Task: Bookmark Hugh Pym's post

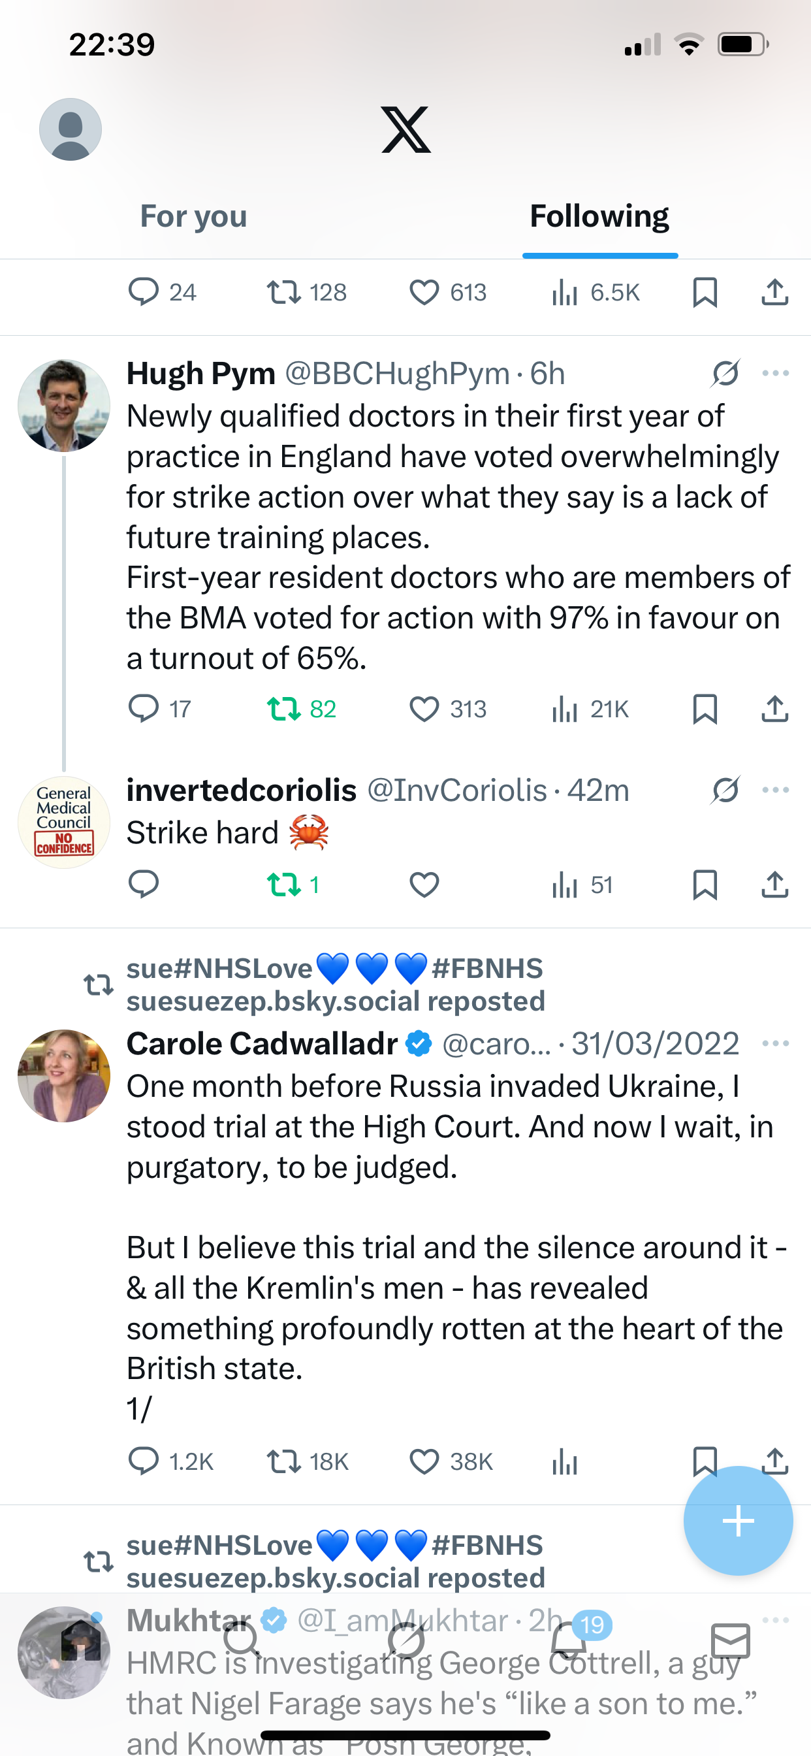Action: pos(704,709)
